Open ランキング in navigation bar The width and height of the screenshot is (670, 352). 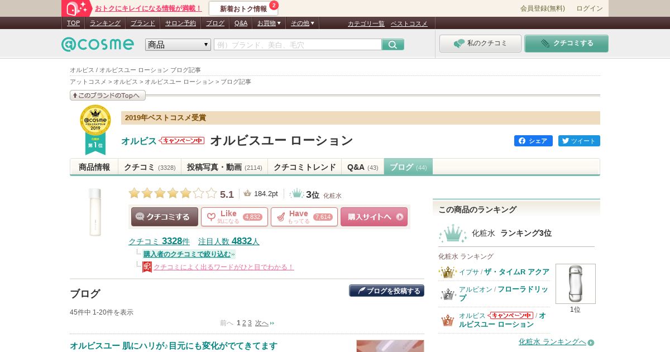tap(105, 23)
